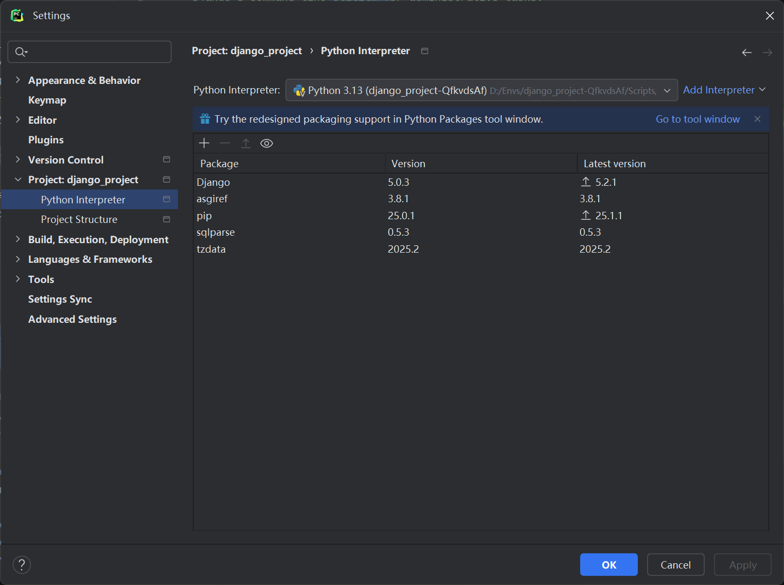The width and height of the screenshot is (784, 585).
Task: Click the Apply button
Action: click(743, 565)
